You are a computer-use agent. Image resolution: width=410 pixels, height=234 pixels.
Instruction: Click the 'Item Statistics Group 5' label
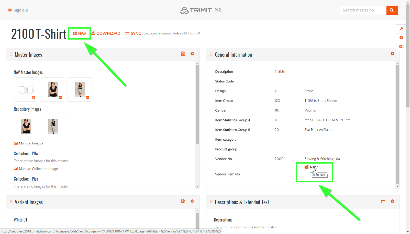(232, 130)
